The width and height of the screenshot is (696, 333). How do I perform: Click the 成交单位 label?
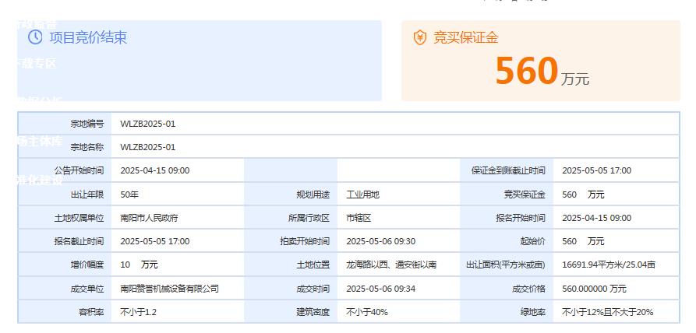(87, 289)
